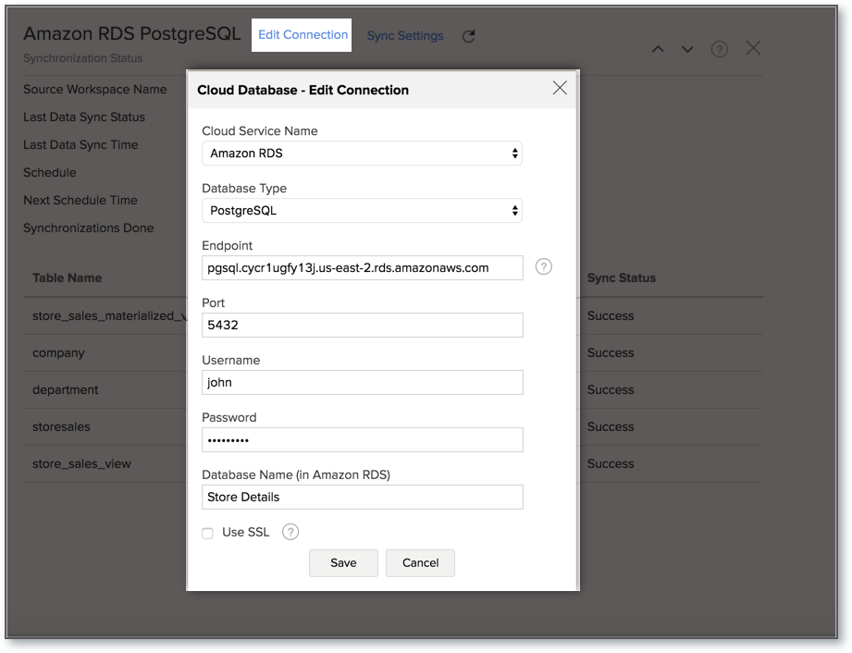Focus the Endpoint input field
This screenshot has width=852, height=653.
point(363,268)
